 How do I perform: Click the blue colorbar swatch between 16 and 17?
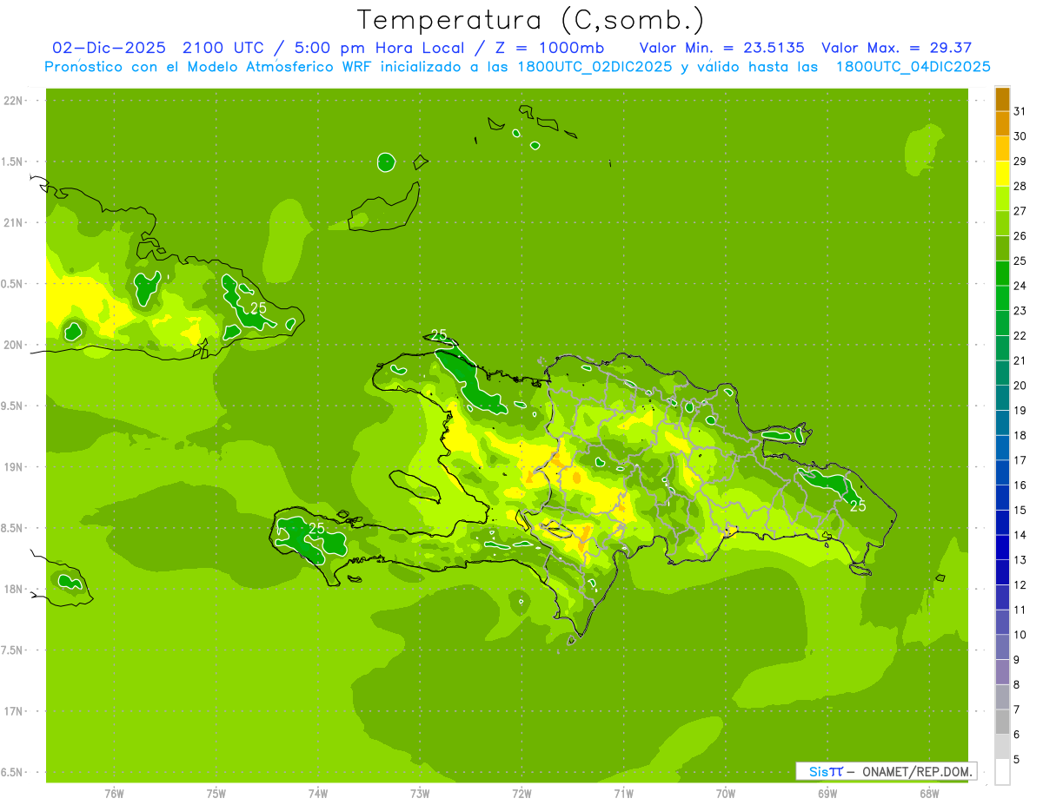pyautogui.click(x=1002, y=472)
